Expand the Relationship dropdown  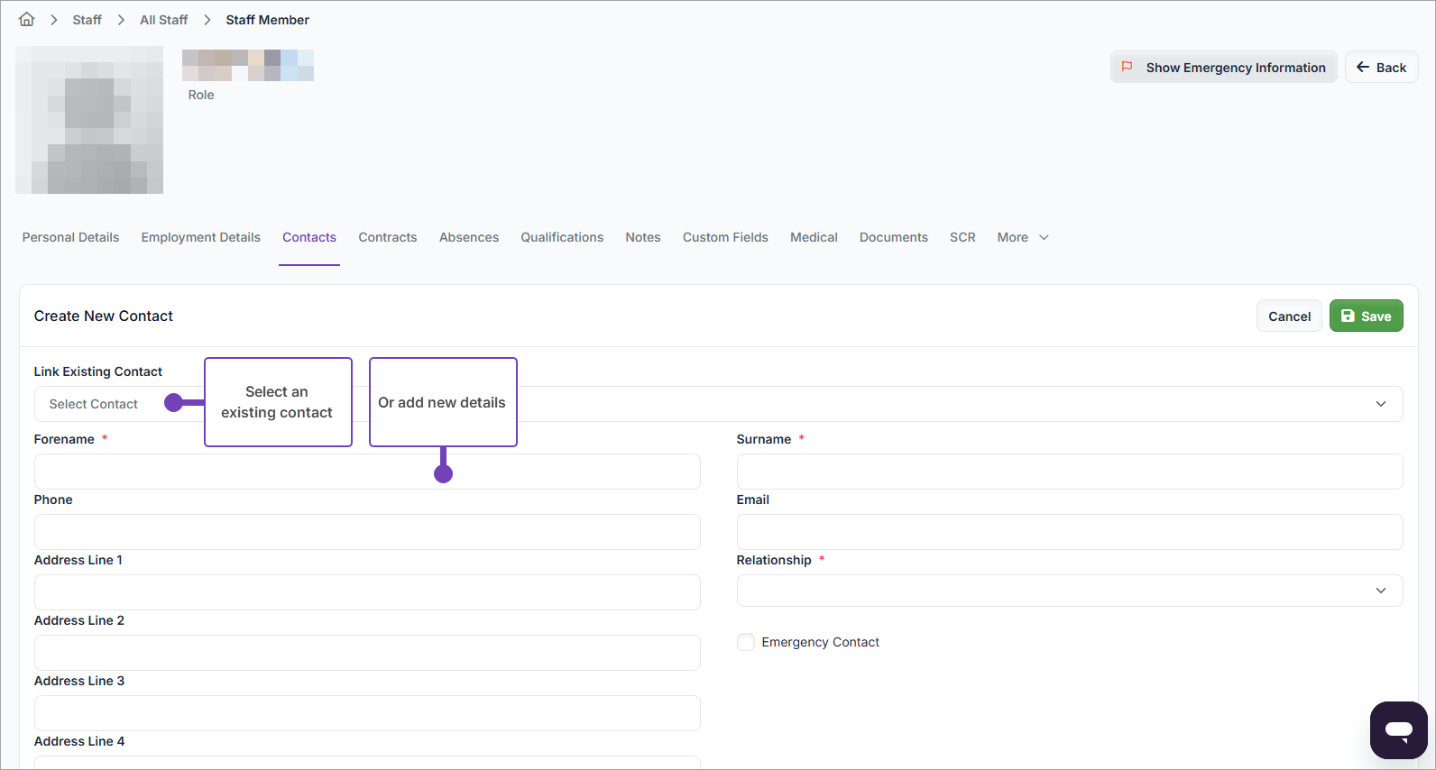[x=1069, y=591]
